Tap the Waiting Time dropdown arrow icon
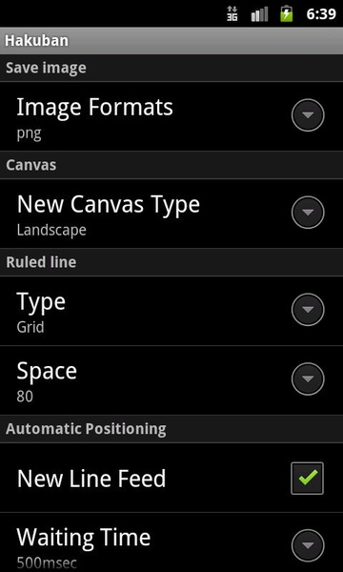The width and height of the screenshot is (343, 572). click(x=308, y=545)
